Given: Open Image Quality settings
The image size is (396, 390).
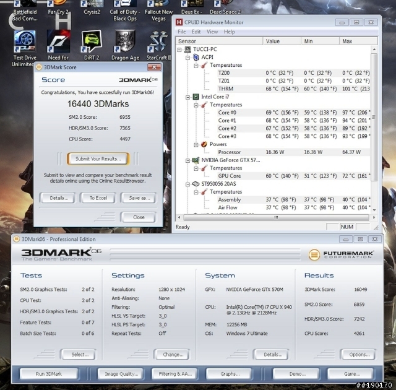Looking at the screenshot, I should coord(121,373).
